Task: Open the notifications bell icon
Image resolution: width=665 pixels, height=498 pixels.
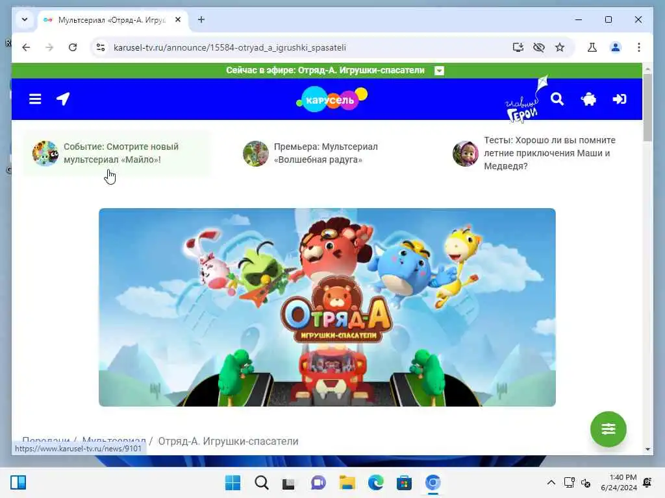Action: [x=647, y=482]
